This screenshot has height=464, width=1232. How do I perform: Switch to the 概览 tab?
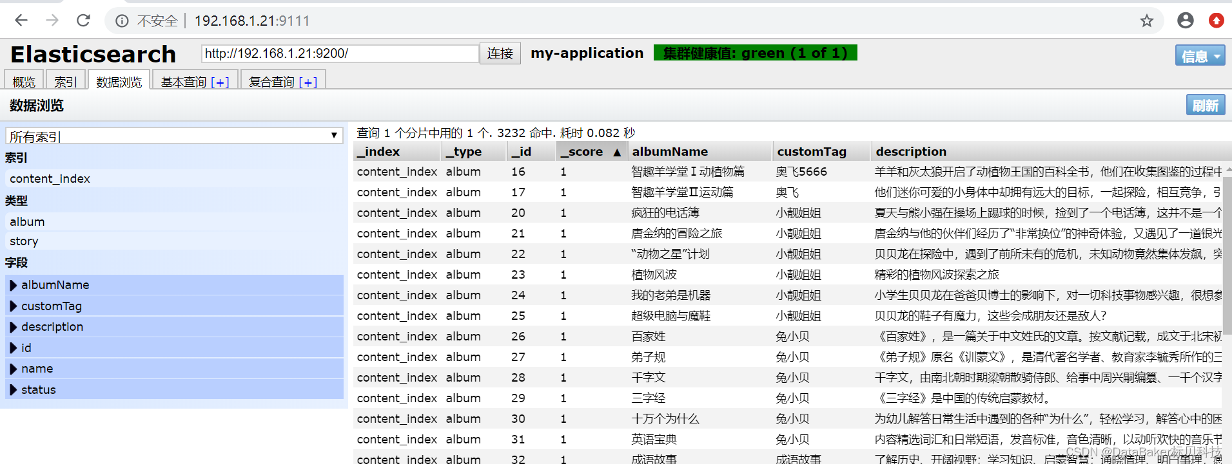pos(24,82)
